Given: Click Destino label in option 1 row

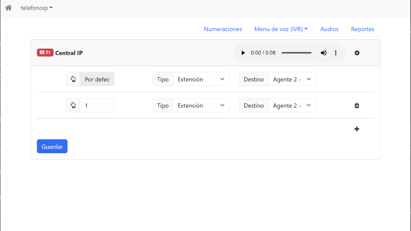Looking at the screenshot, I should tap(254, 106).
